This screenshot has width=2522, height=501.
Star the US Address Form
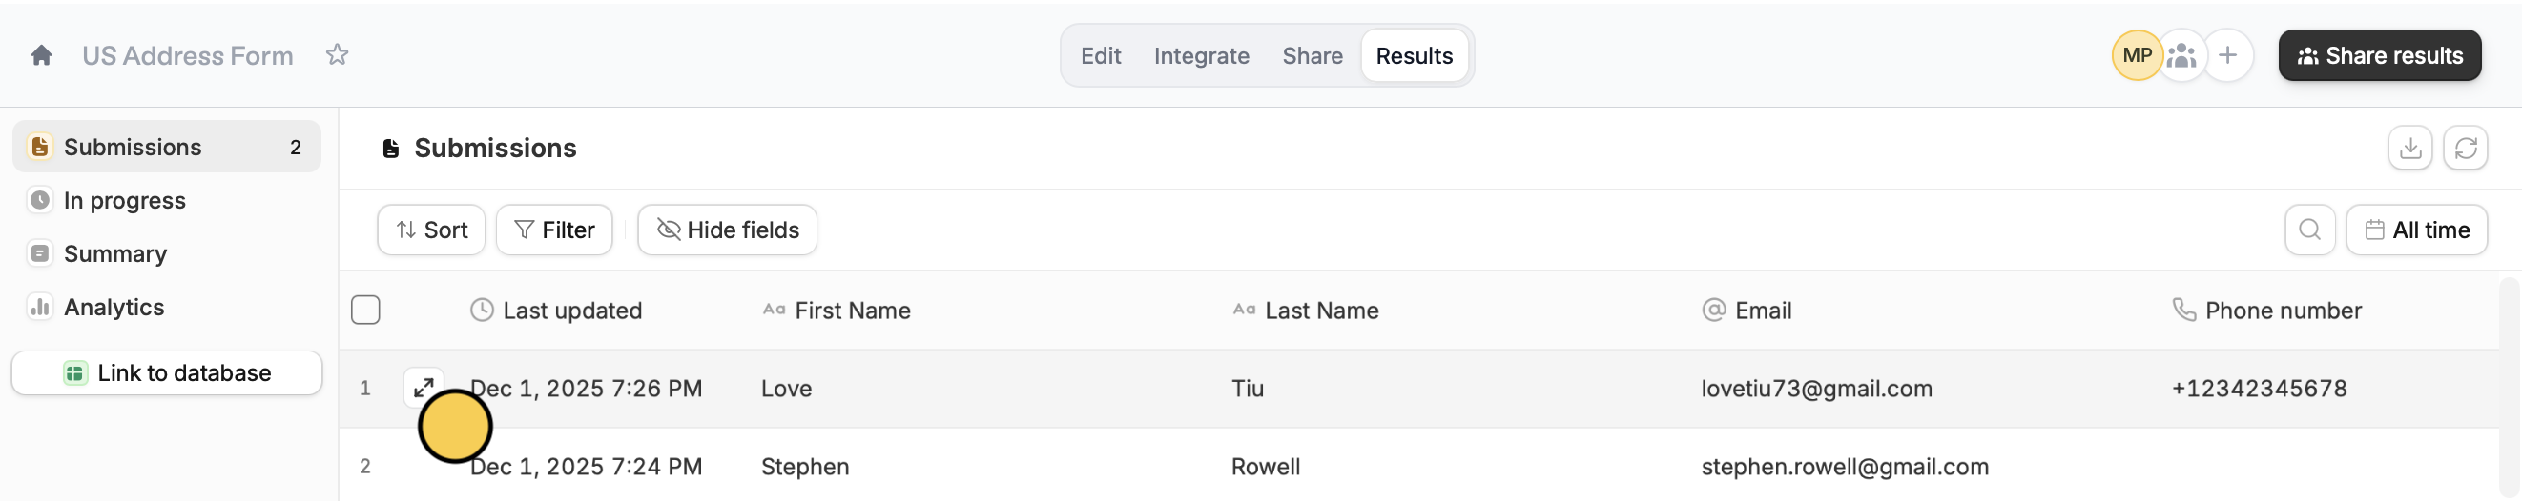coord(337,55)
